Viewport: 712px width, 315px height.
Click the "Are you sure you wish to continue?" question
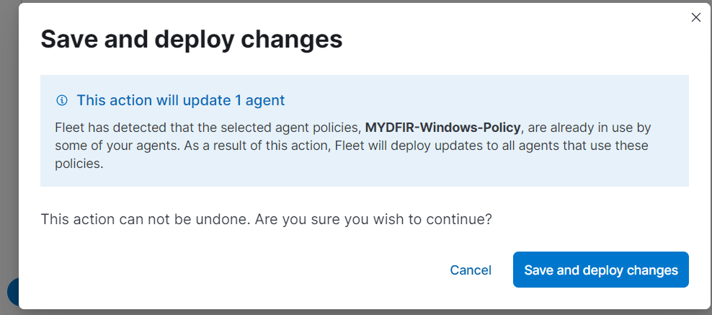click(374, 219)
